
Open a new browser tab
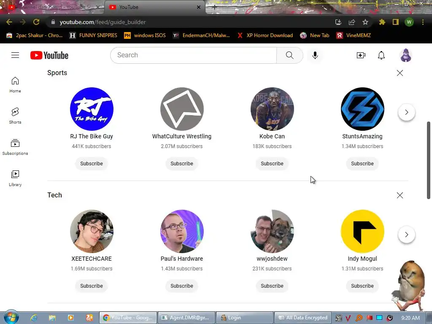(214, 7)
